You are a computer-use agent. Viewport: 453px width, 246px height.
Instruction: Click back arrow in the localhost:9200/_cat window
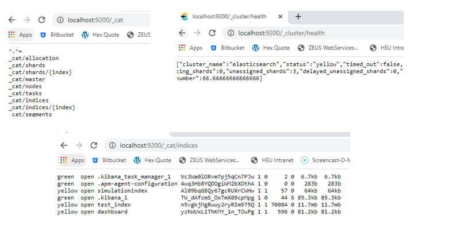coord(11,20)
